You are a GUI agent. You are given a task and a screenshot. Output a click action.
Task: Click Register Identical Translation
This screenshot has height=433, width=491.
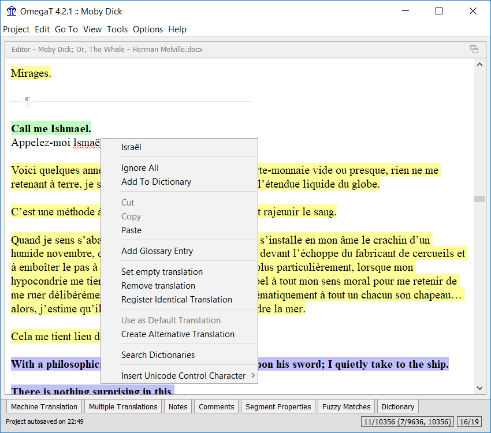[x=179, y=300]
